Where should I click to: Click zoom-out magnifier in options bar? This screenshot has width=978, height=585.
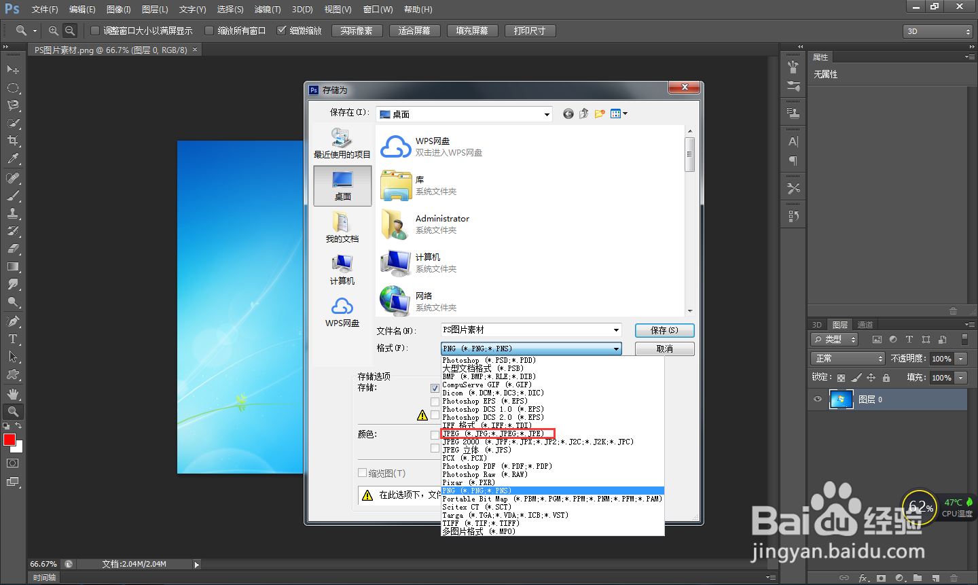click(70, 31)
